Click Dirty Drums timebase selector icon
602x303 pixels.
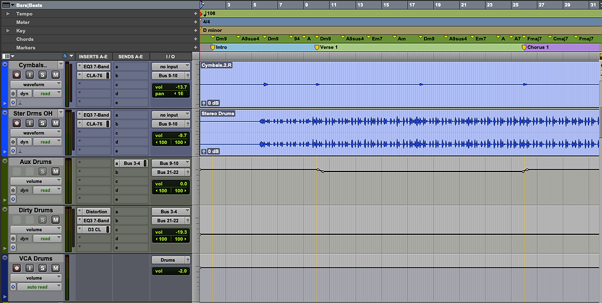pos(13,248)
